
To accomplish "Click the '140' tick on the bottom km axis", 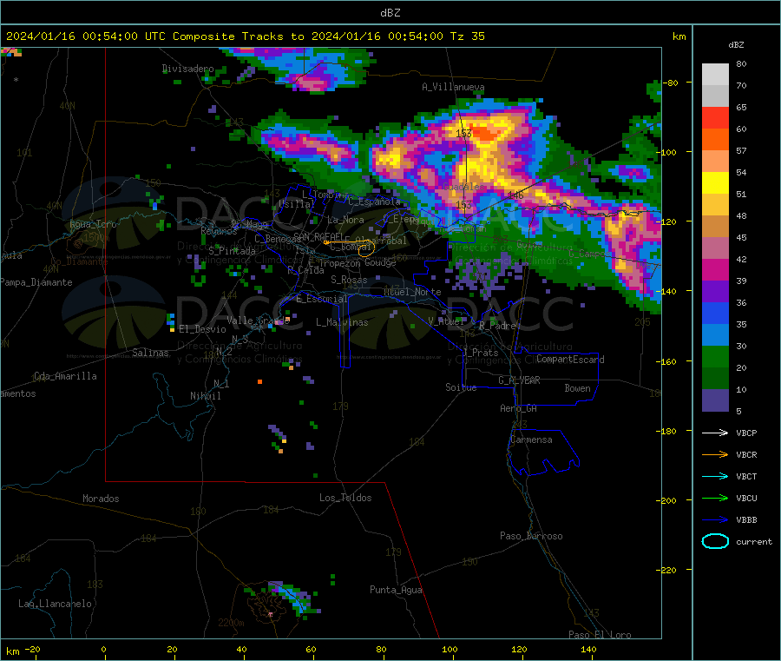I will point(588,649).
